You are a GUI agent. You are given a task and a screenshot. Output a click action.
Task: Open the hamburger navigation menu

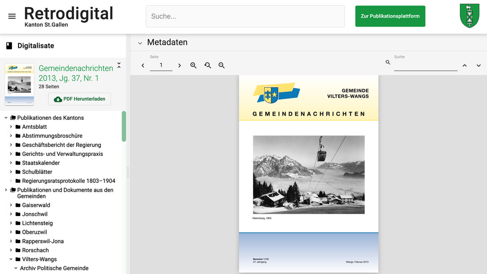click(x=12, y=16)
